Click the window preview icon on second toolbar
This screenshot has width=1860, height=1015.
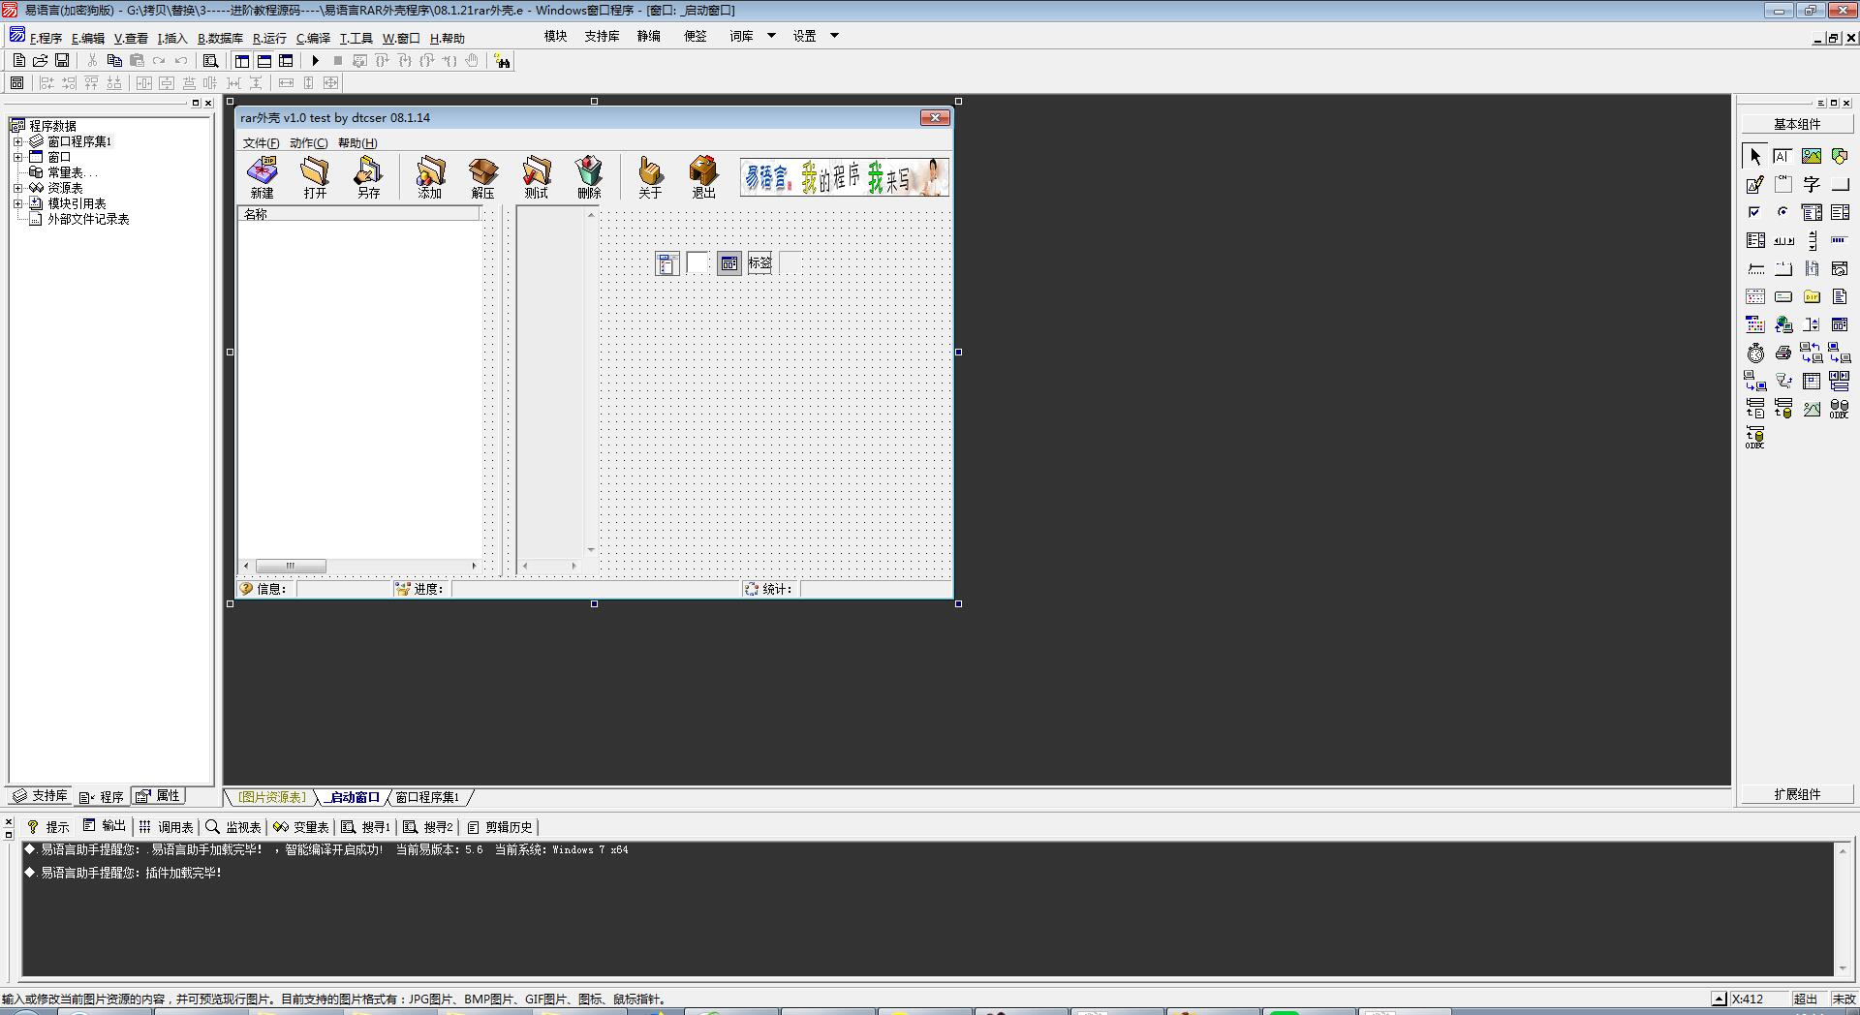click(16, 83)
